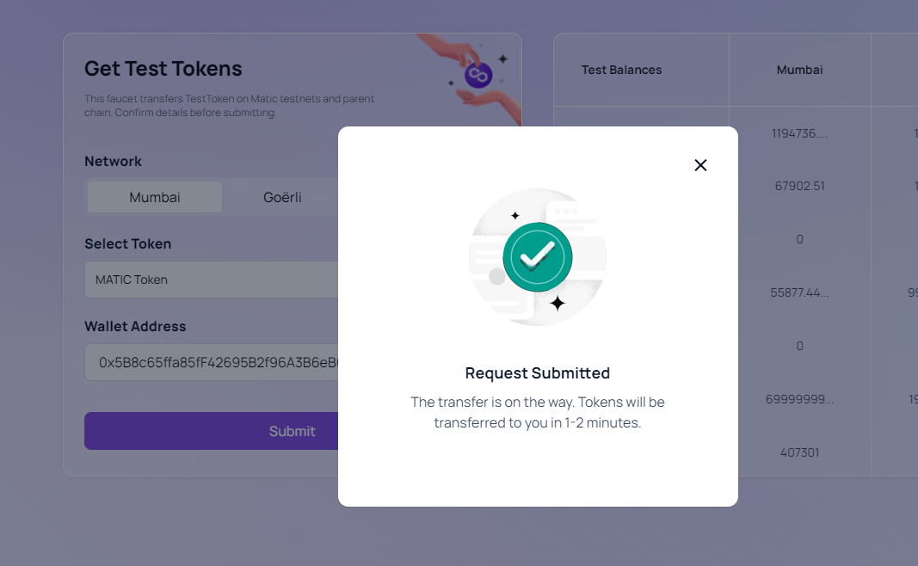Click the 1194736 balance cell
Screen dimensions: 918x566
(799, 133)
